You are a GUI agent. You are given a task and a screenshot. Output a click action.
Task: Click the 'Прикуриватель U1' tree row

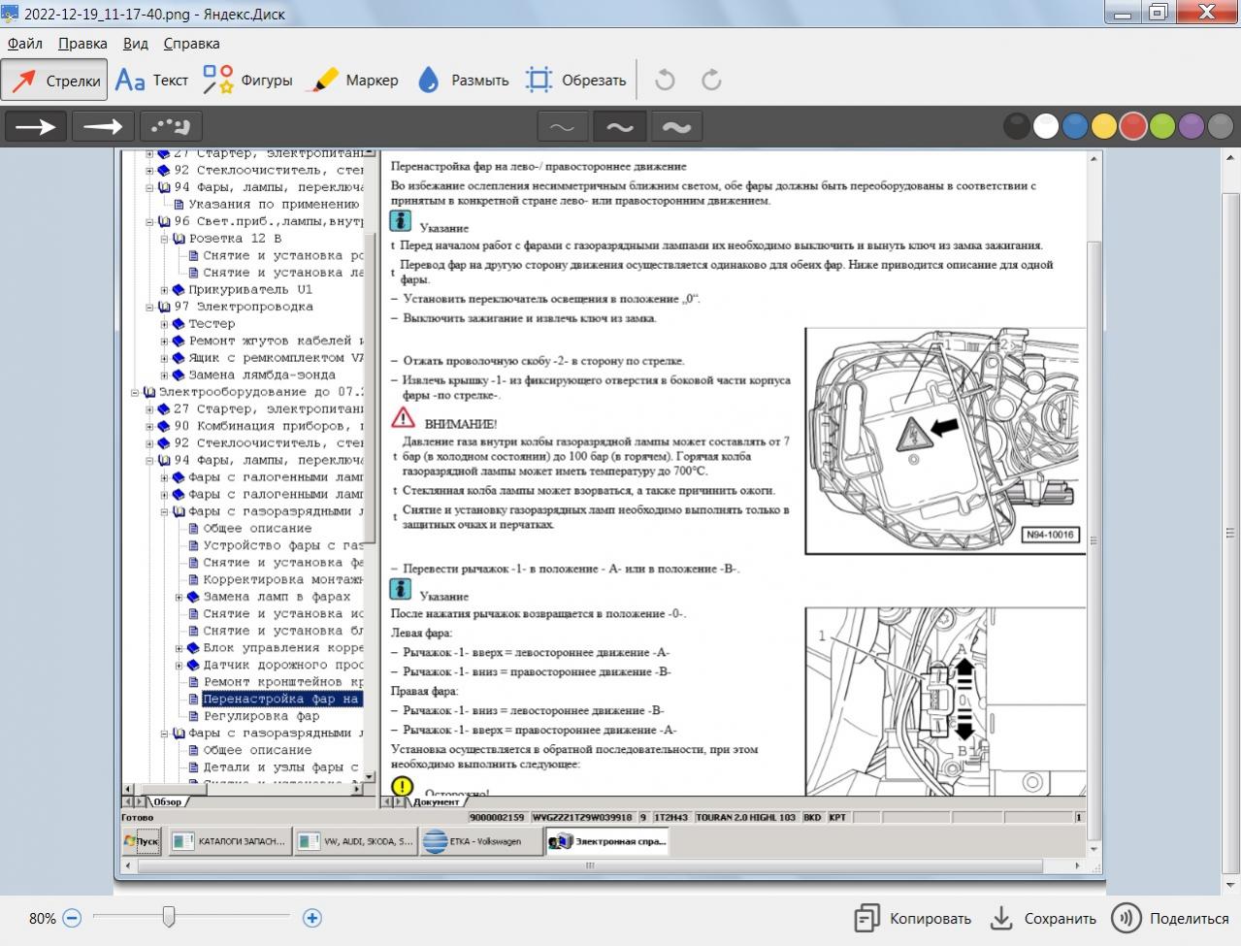click(250, 289)
